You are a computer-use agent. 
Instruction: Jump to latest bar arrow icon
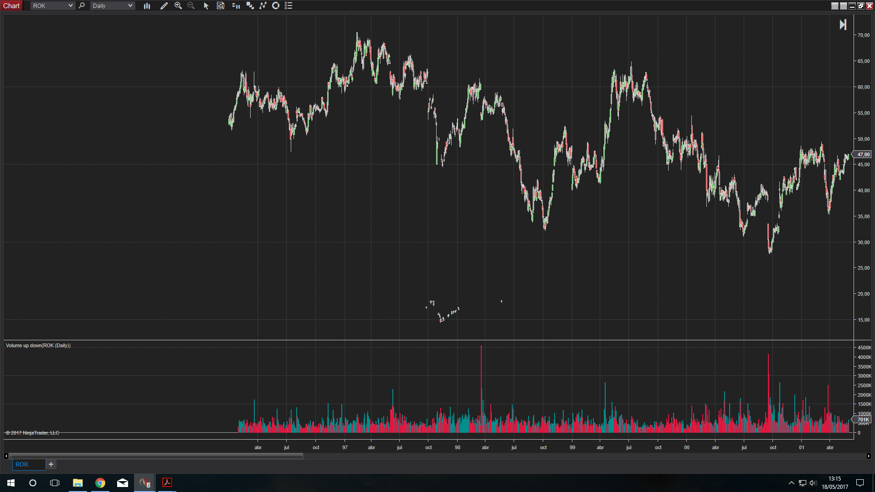843,25
